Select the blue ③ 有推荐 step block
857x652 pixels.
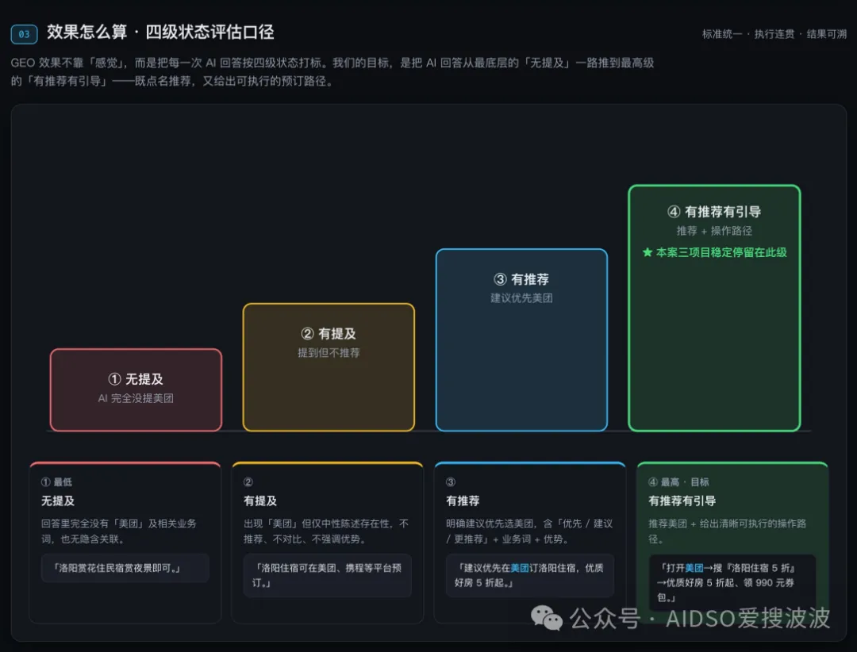tap(521, 340)
